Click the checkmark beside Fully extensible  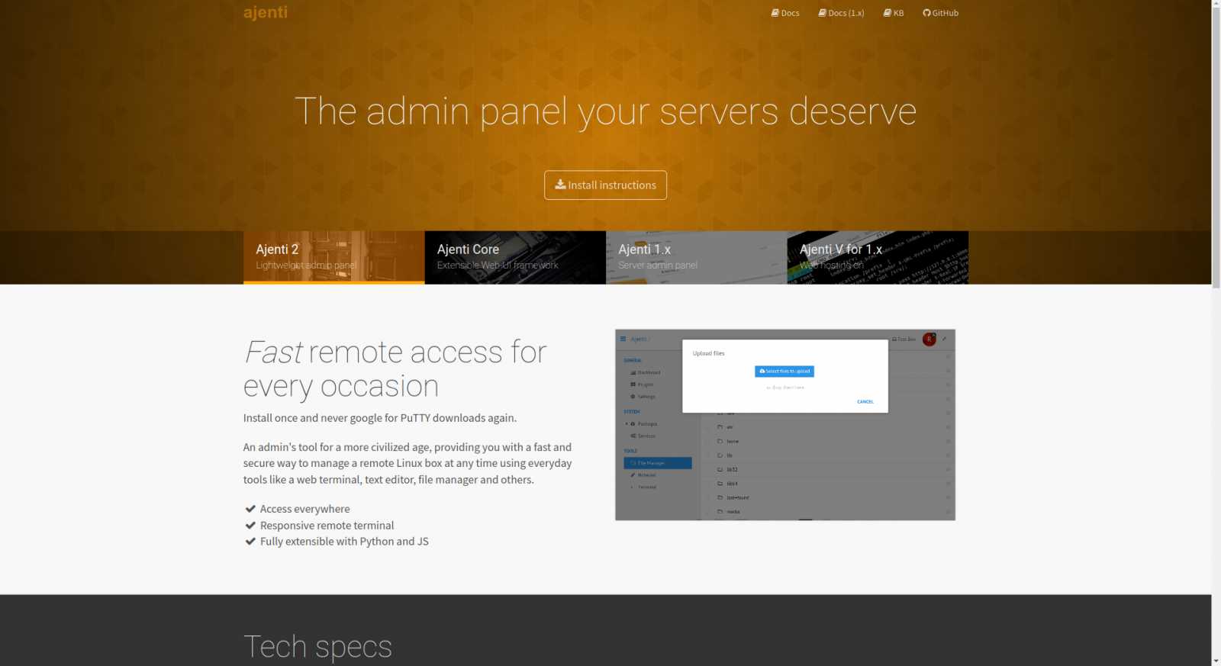pyautogui.click(x=250, y=542)
